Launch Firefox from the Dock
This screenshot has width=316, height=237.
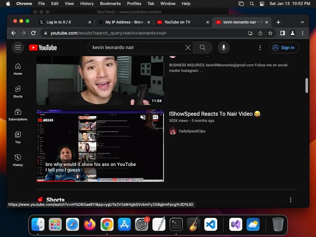[x=90, y=224]
